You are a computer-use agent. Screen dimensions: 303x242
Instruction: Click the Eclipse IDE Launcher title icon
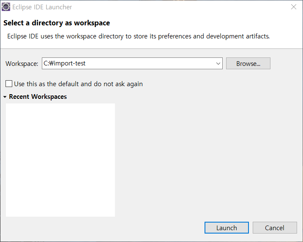pos(6,7)
